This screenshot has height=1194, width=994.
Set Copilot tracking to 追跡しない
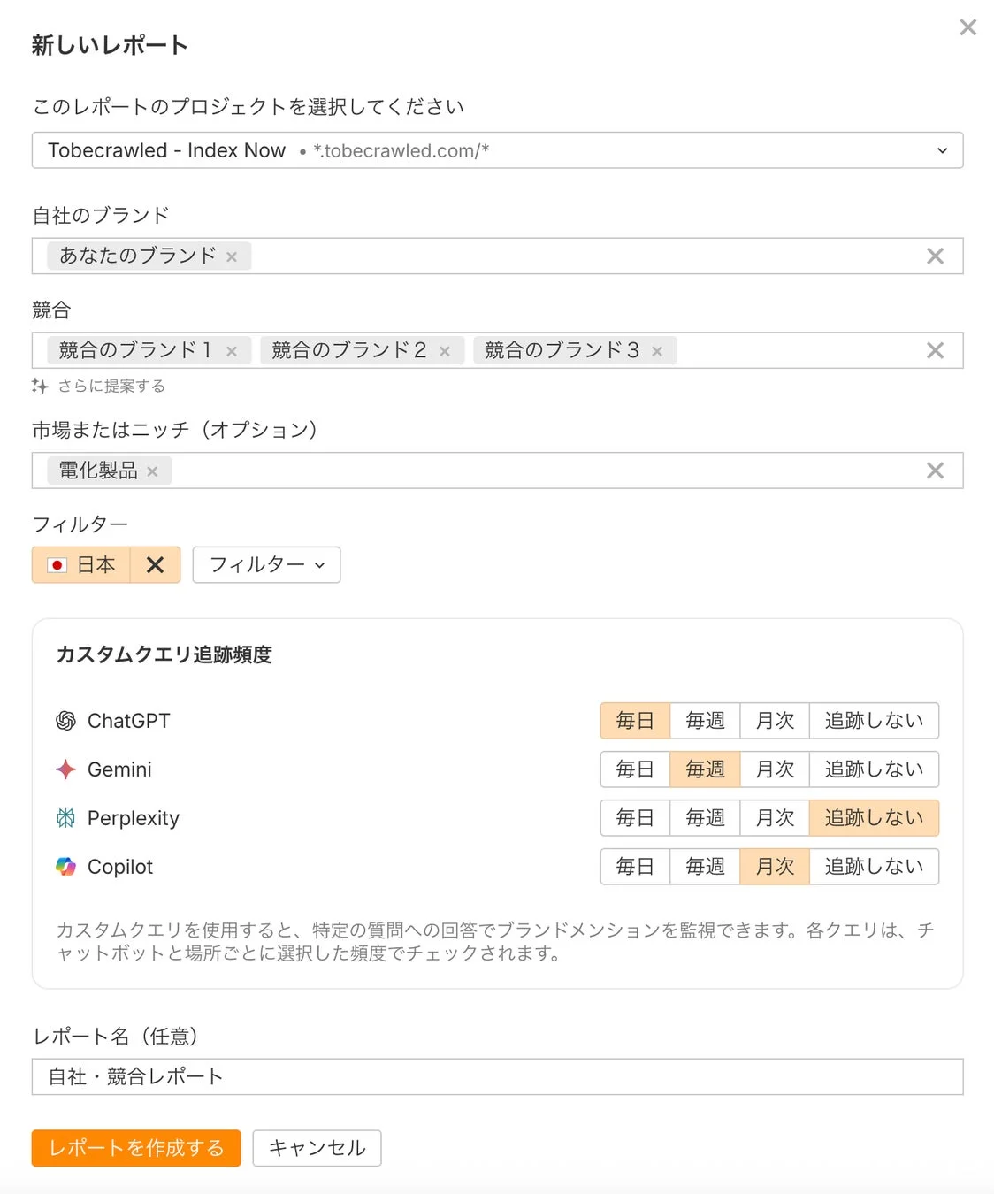coord(874,867)
